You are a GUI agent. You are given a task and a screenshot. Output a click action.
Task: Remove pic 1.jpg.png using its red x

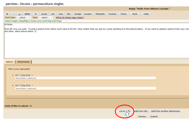32,75
